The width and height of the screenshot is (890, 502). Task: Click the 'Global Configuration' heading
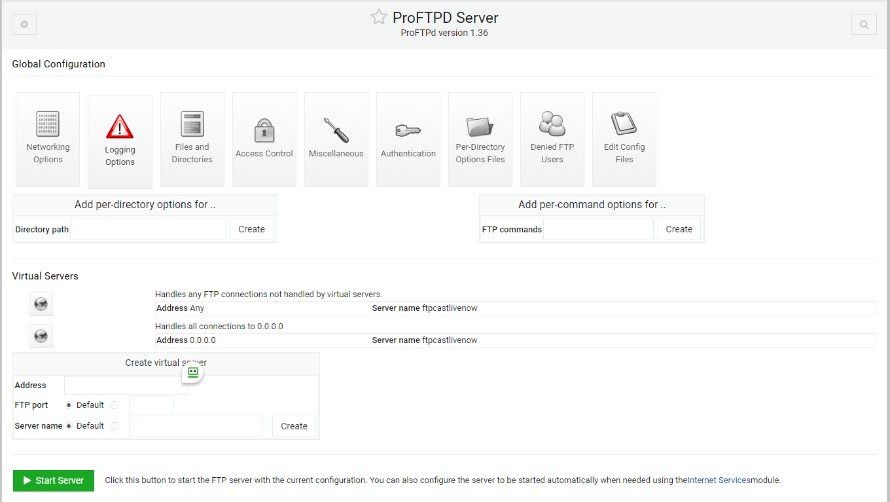[x=58, y=64]
